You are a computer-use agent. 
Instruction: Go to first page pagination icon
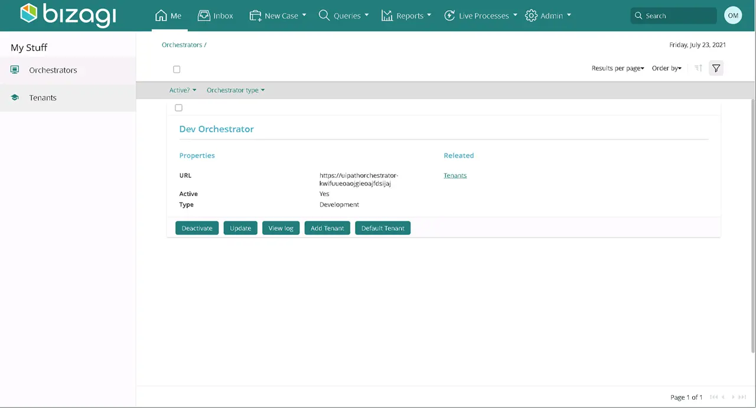(x=713, y=397)
